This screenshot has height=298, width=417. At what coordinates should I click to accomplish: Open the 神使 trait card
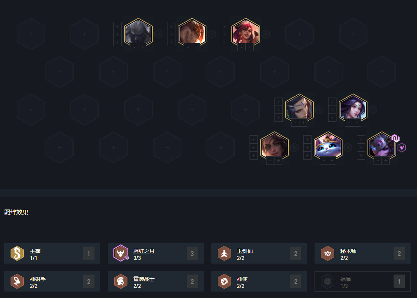[x=259, y=281]
